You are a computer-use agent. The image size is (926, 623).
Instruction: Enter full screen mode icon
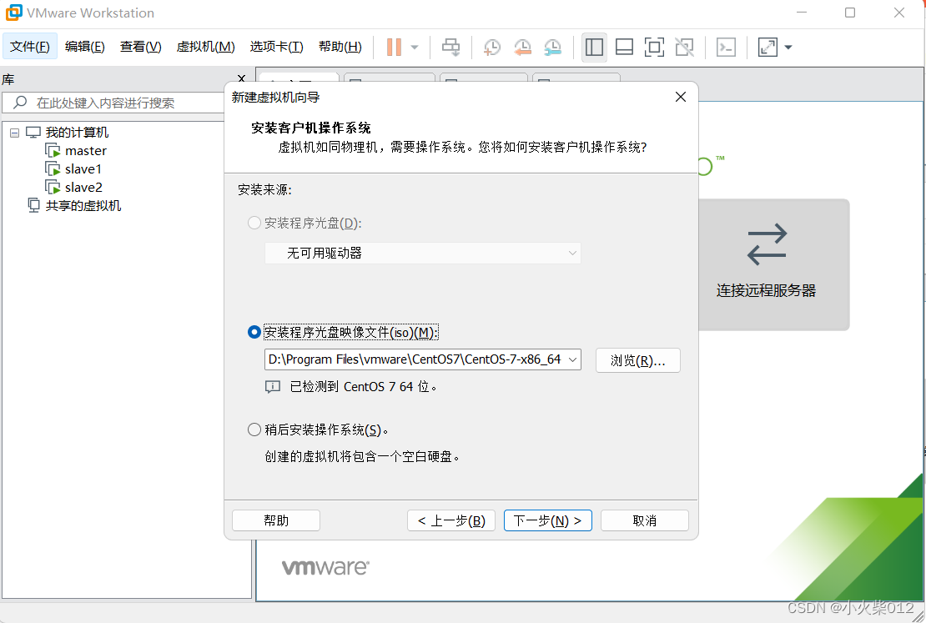654,48
